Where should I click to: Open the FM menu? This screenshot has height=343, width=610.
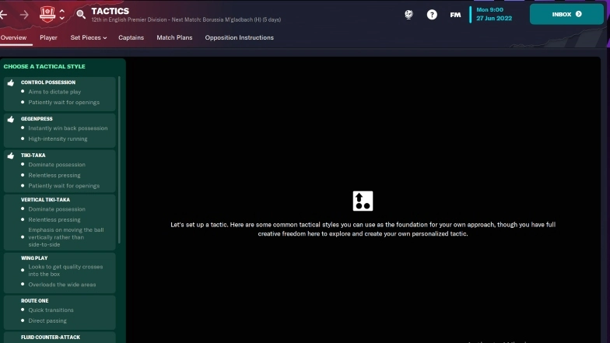454,14
